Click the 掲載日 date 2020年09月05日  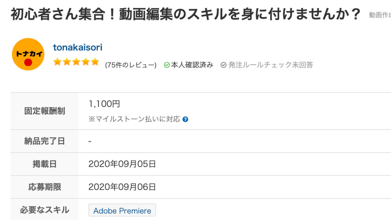click(x=122, y=164)
